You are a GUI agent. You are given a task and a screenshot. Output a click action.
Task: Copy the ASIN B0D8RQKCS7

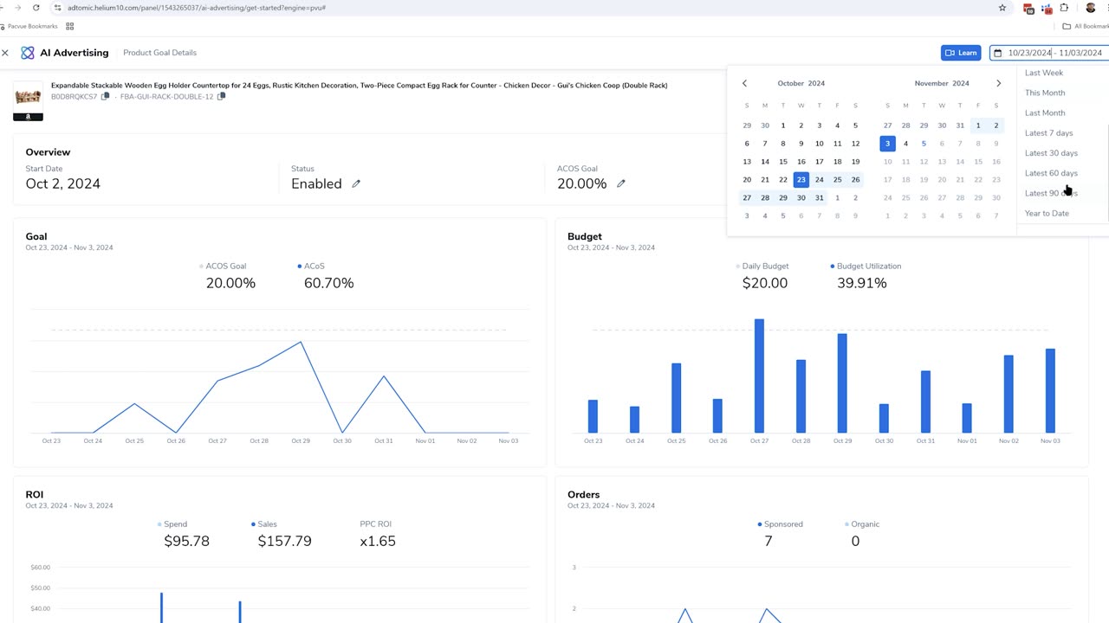pyautogui.click(x=105, y=96)
